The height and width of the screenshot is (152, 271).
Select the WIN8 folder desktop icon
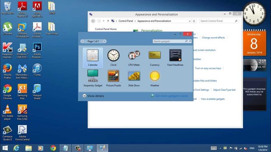(52, 8)
